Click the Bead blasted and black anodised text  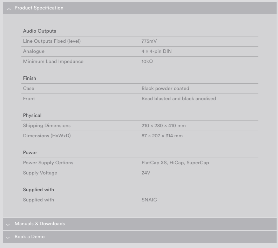(x=178, y=99)
